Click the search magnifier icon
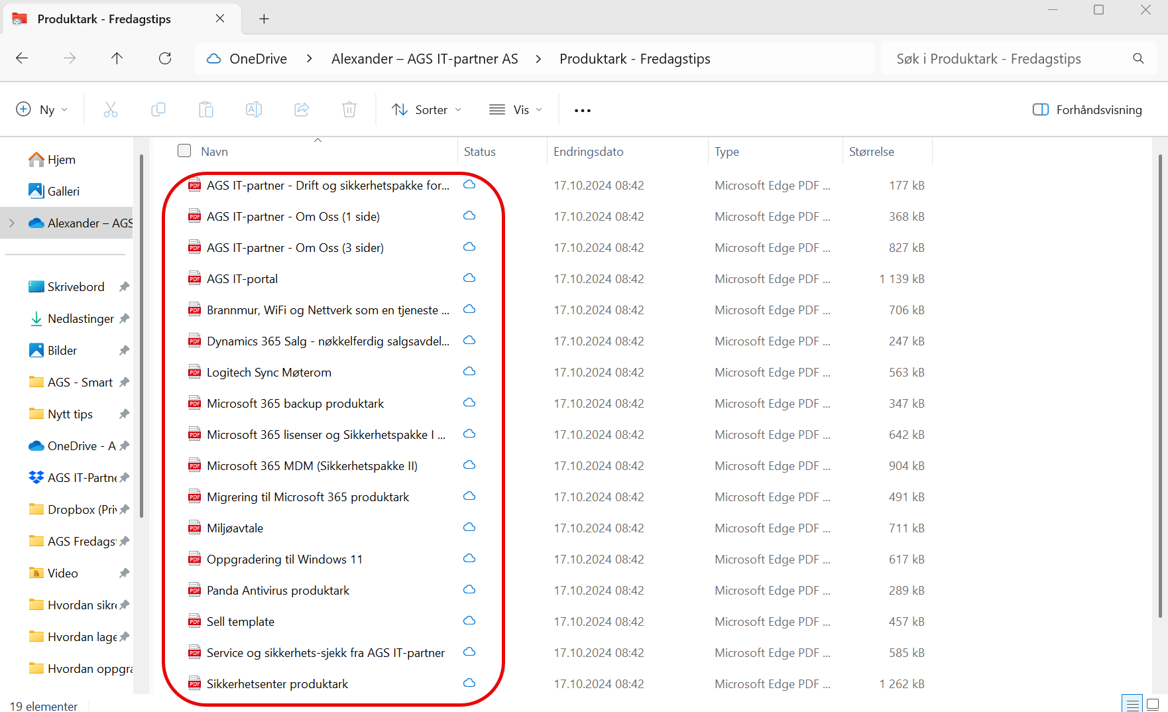 click(1138, 58)
